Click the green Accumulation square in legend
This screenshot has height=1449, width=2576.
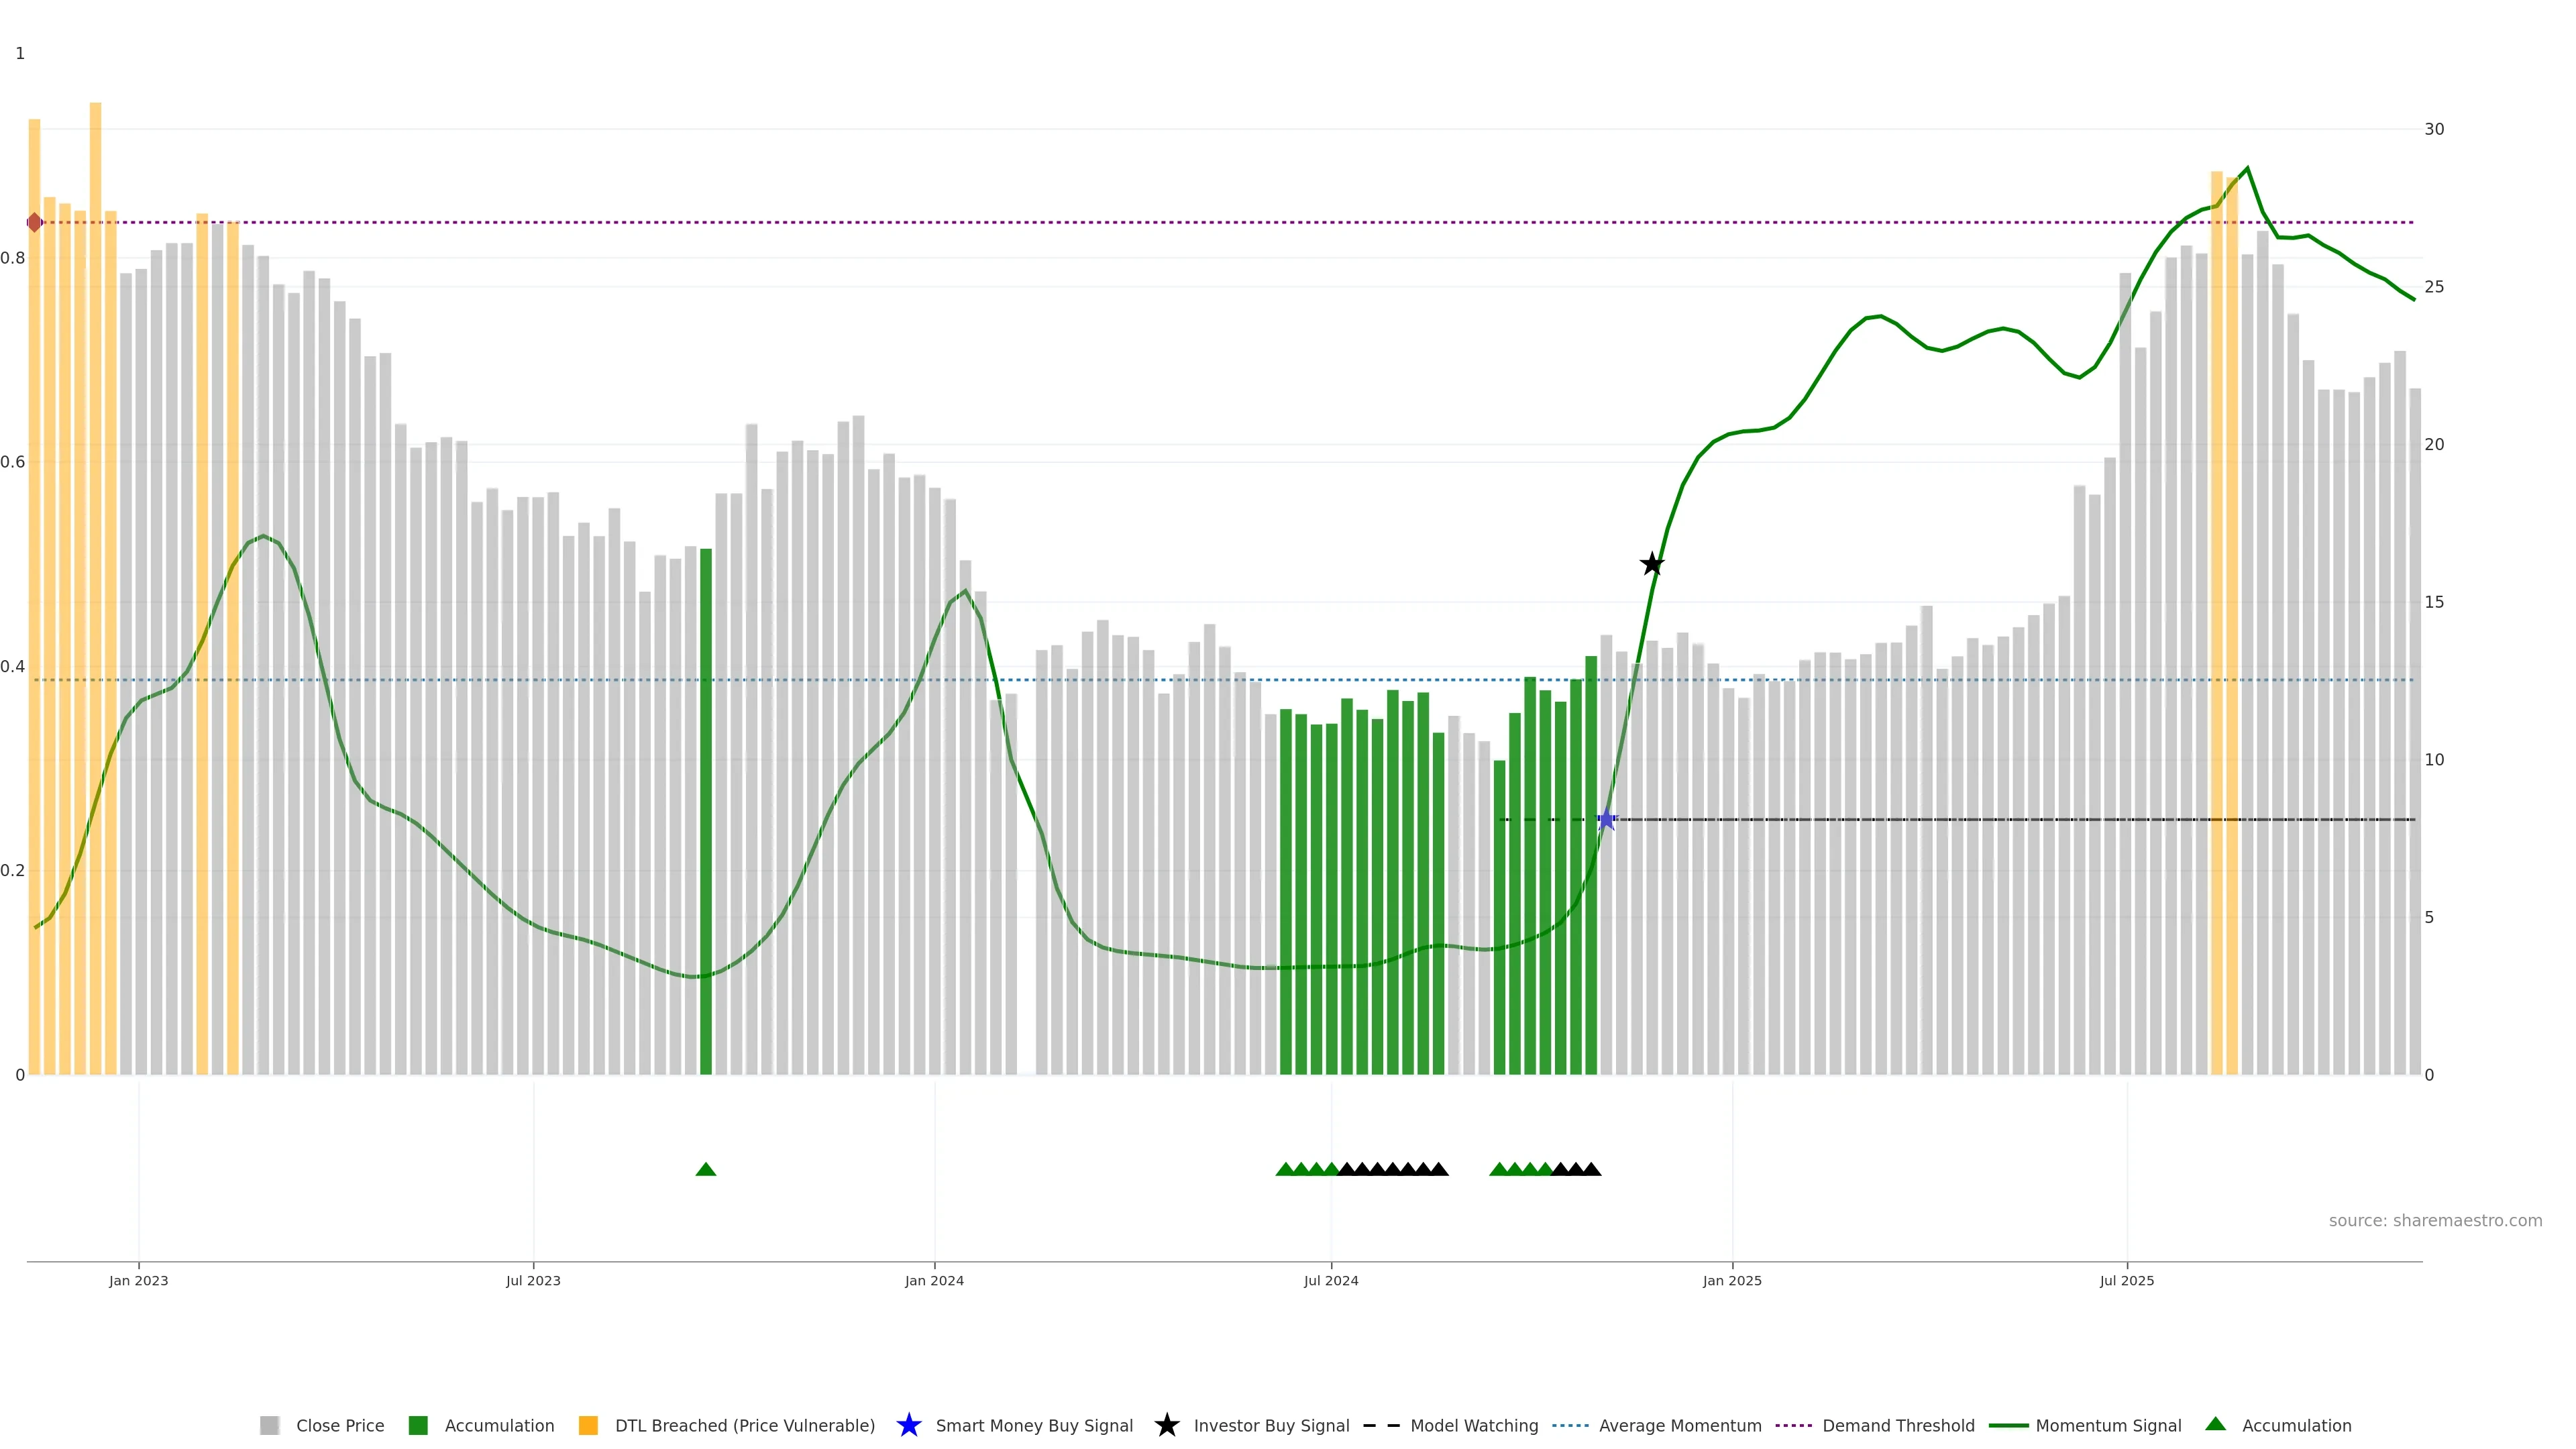click(418, 1425)
